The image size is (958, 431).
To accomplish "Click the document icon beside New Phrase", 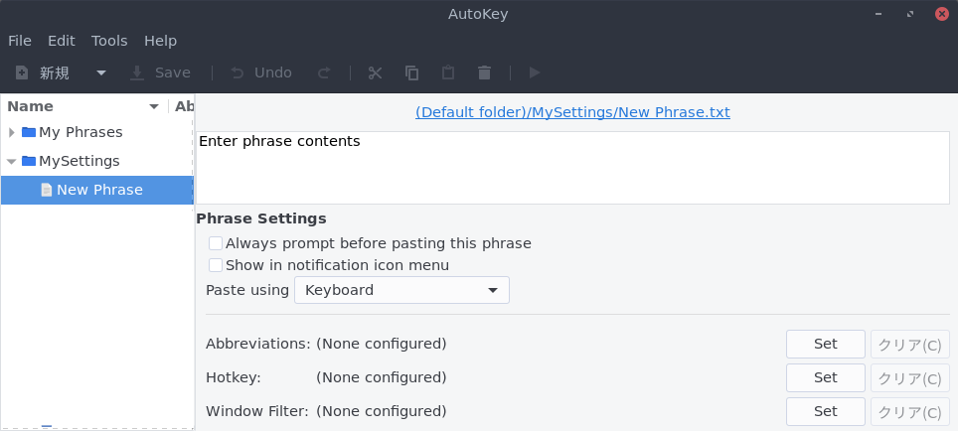I will click(x=47, y=190).
